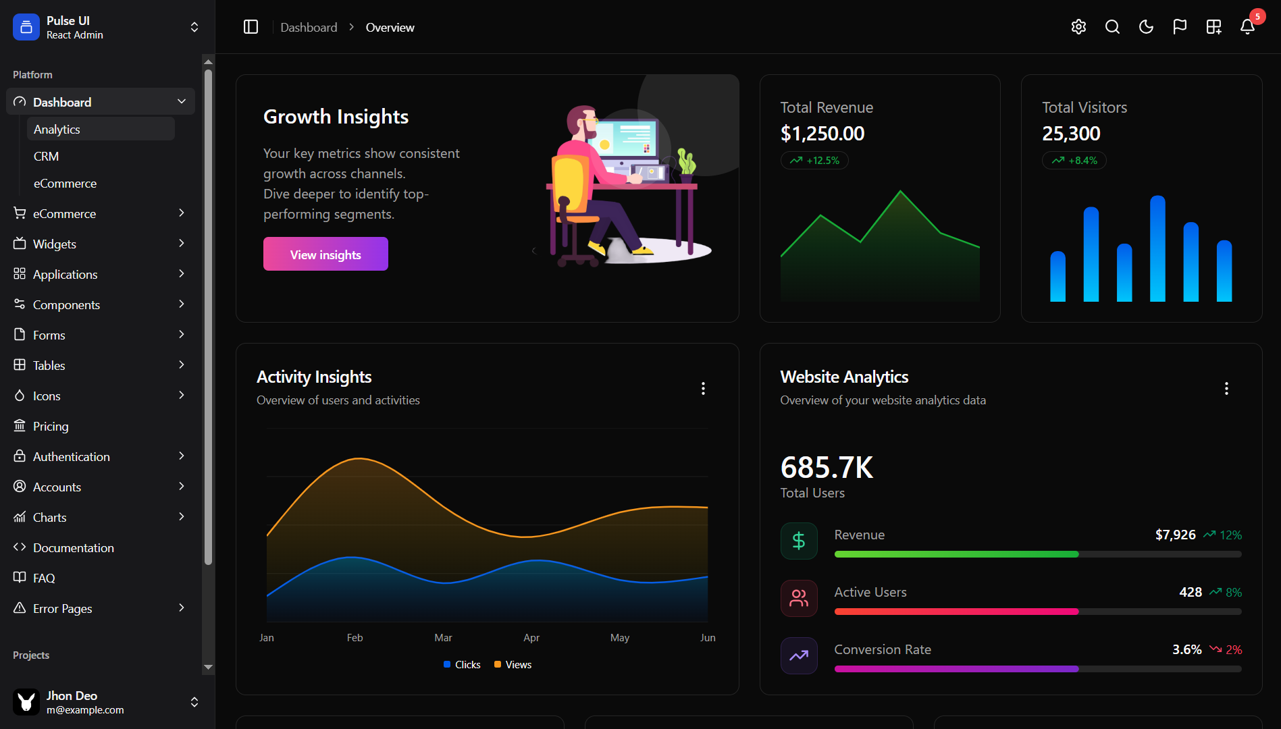Viewport: 1281px width, 729px height.
Task: Switch theme with the moon icon
Action: [1146, 27]
